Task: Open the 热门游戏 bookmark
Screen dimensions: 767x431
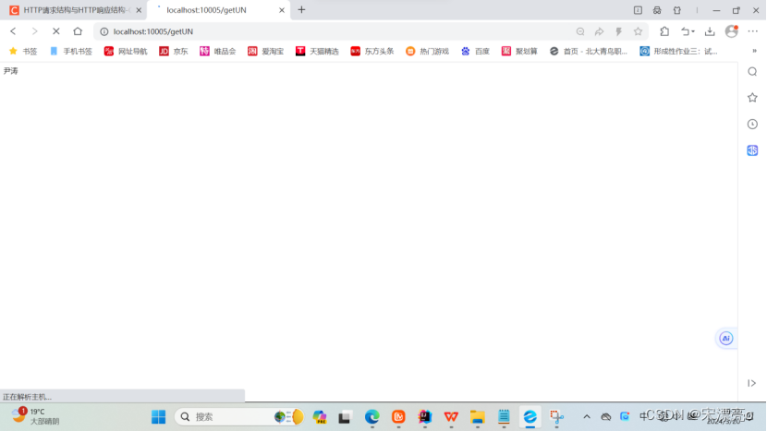Action: pyautogui.click(x=427, y=51)
